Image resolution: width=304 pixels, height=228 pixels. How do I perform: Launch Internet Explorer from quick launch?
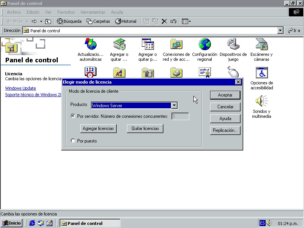(32, 223)
